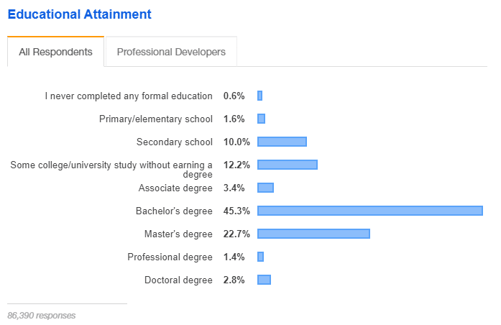Select the Primary/elementary school bar
The height and width of the screenshot is (325, 501).
[x=261, y=119]
